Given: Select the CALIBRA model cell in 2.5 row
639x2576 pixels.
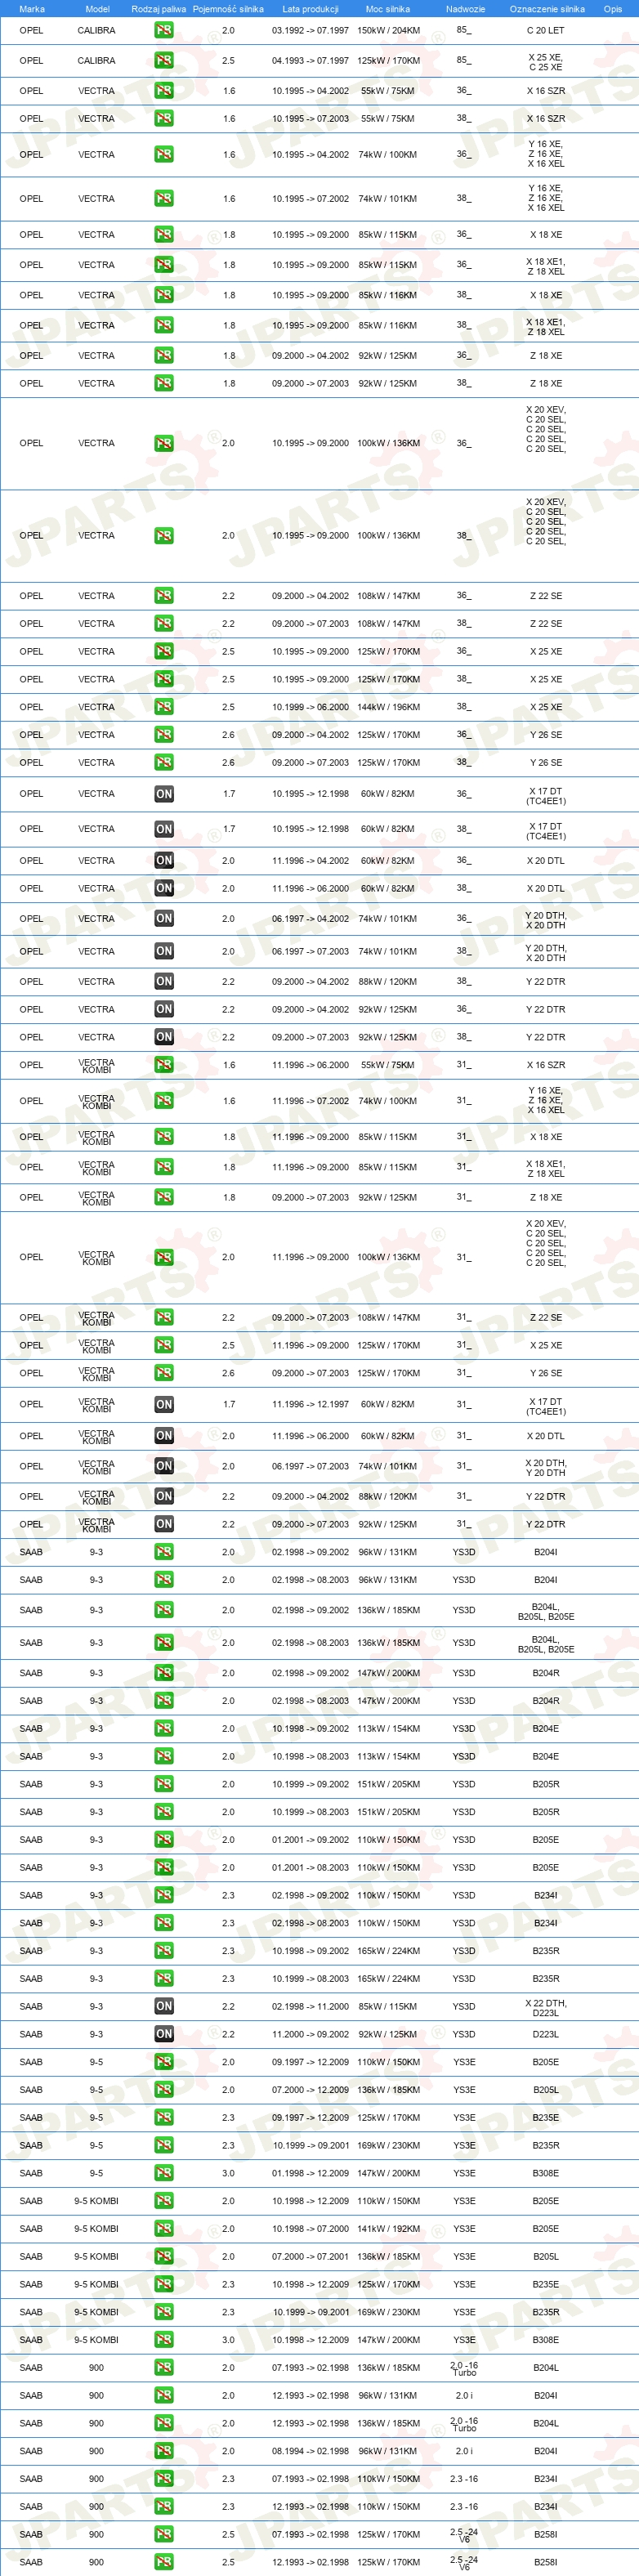Looking at the screenshot, I should click(97, 61).
